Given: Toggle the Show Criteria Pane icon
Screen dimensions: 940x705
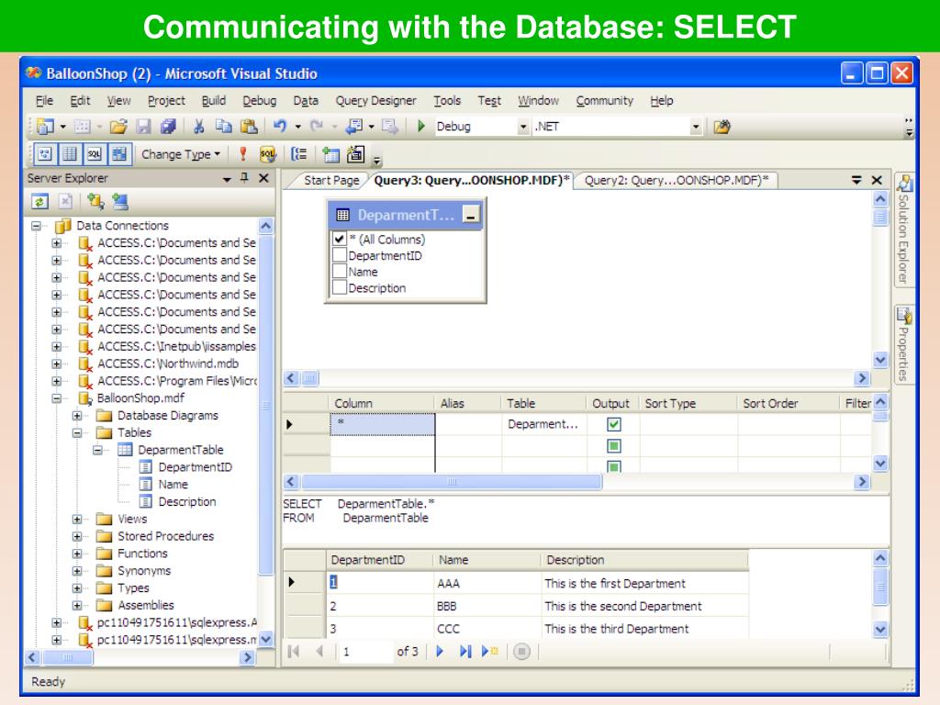Looking at the screenshot, I should (70, 154).
